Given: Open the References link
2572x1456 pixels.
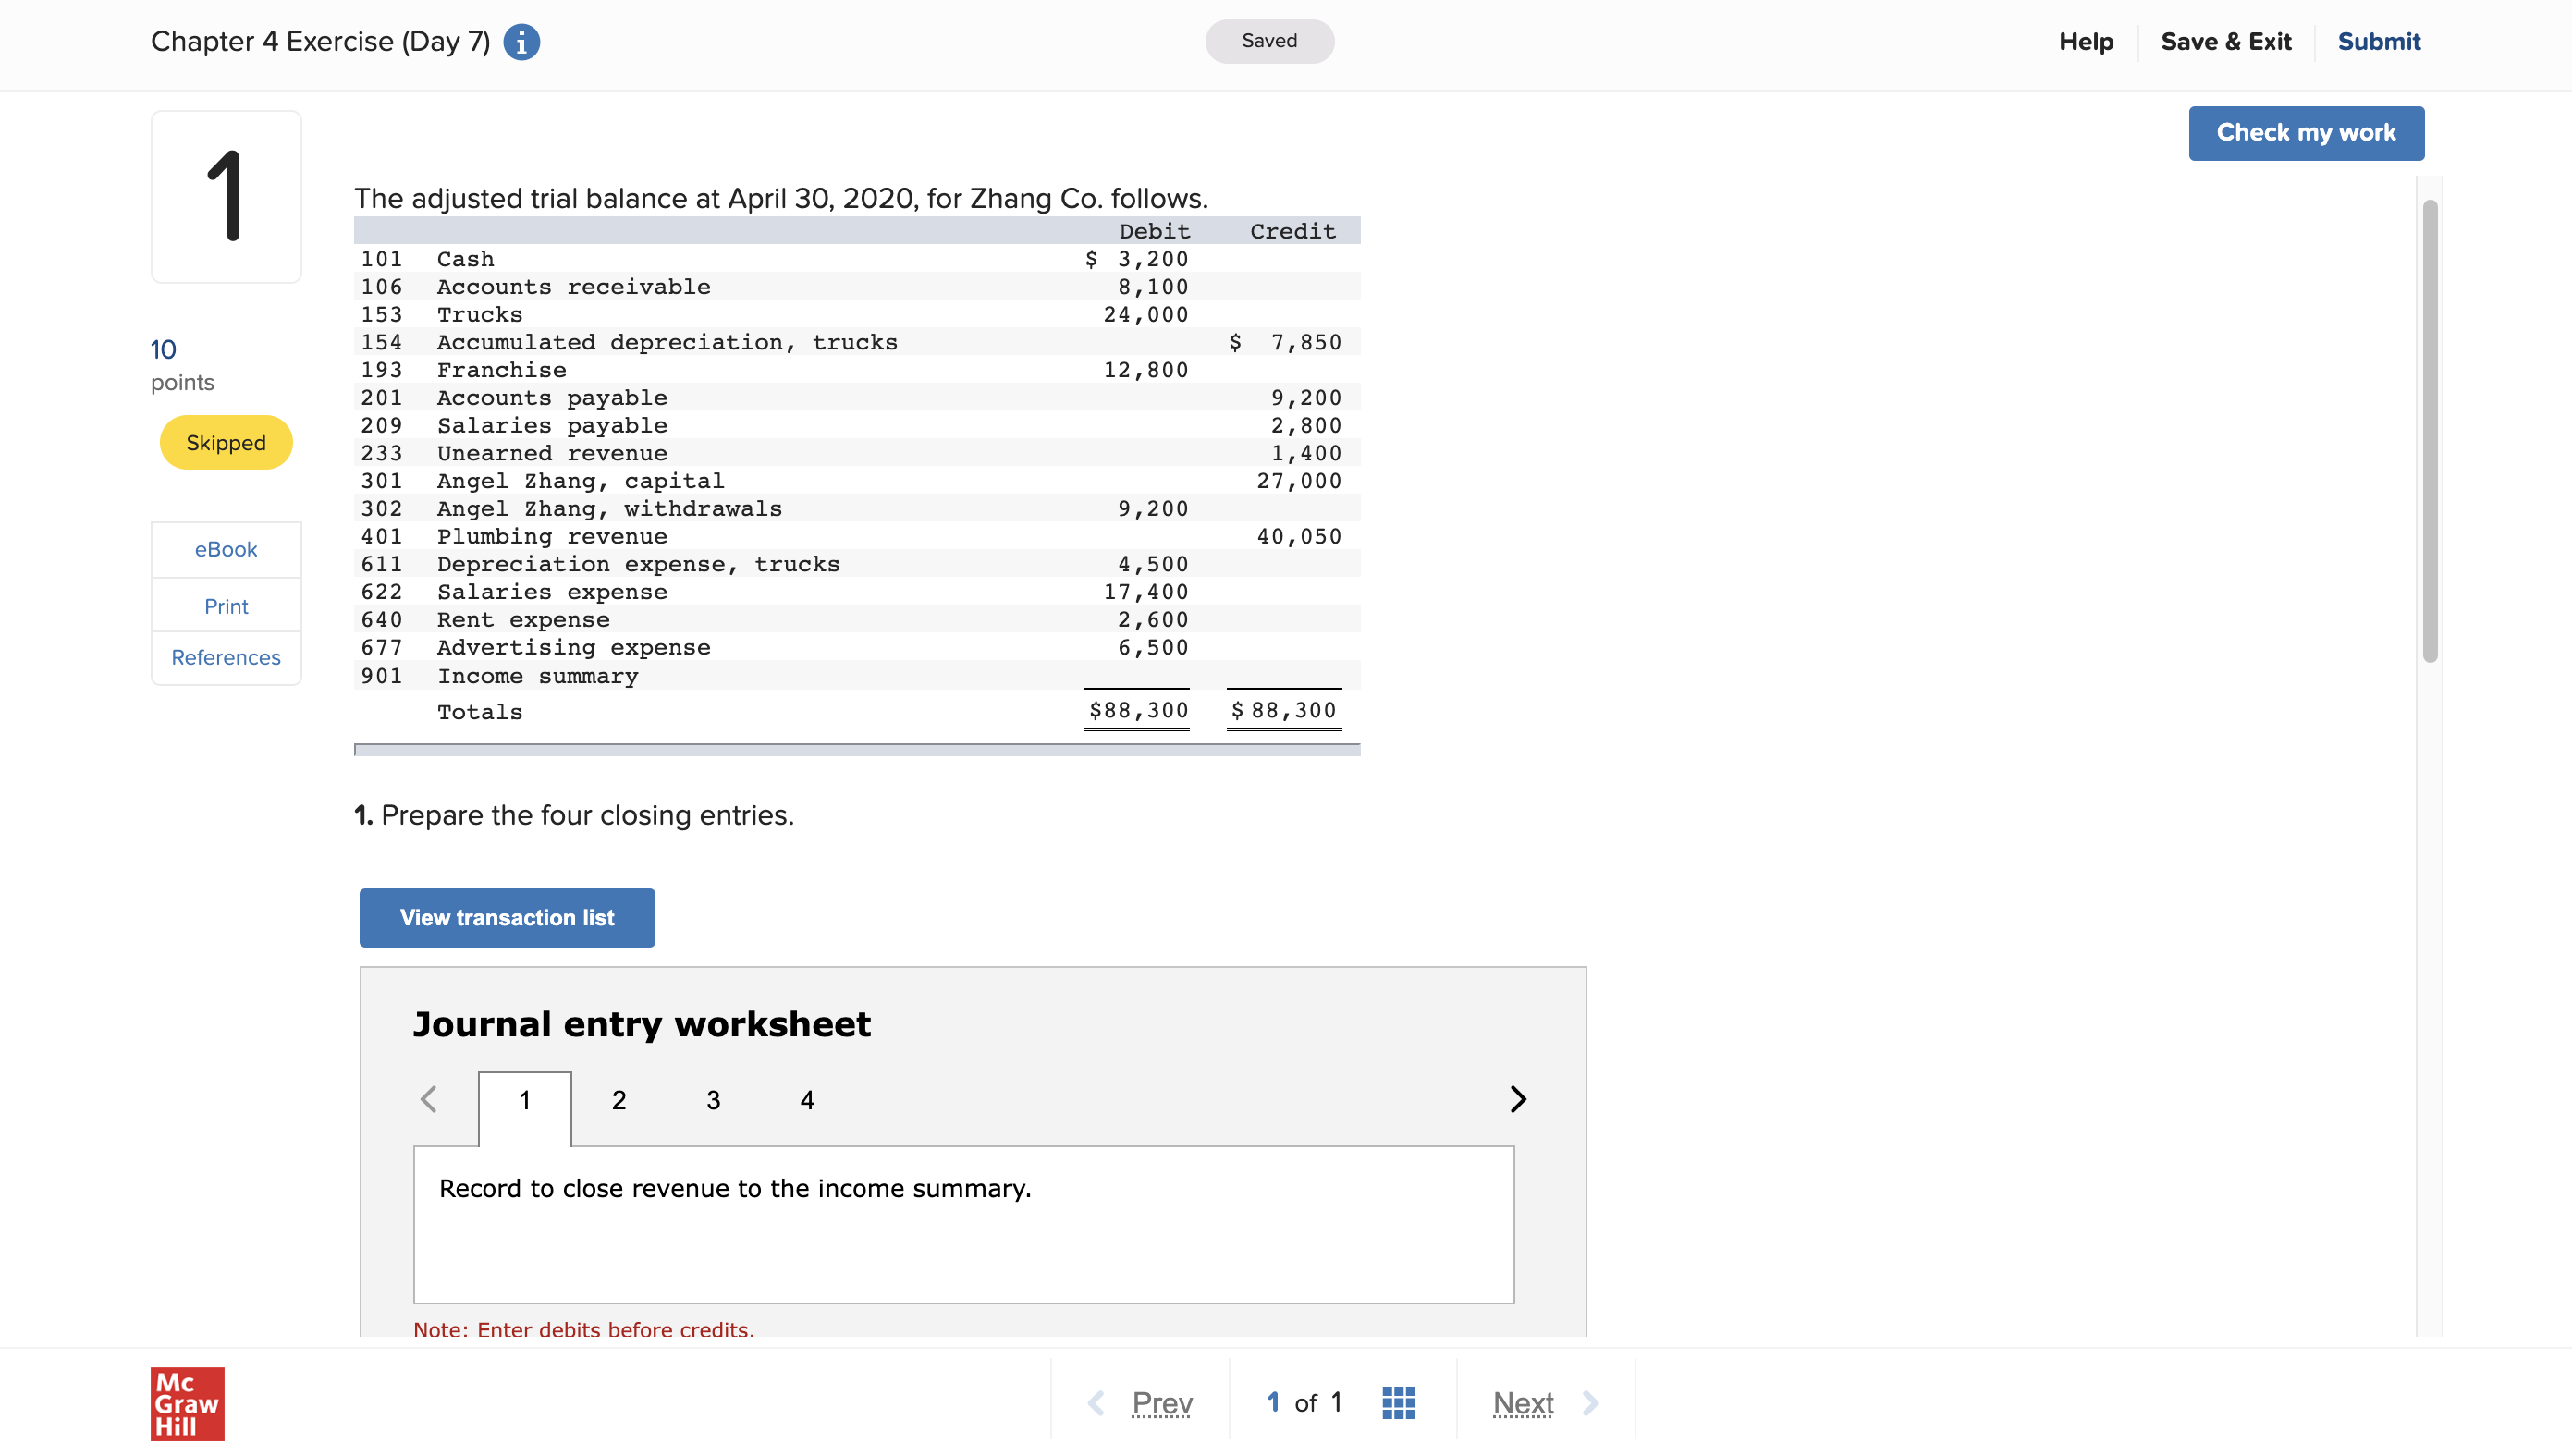Looking at the screenshot, I should pyautogui.click(x=226, y=657).
